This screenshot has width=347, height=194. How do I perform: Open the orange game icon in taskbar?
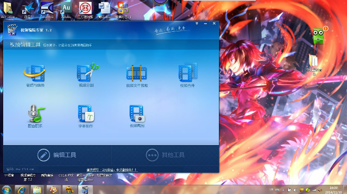pyautogui.click(x=53, y=189)
